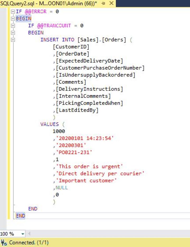Open the 100 % zoom dropdown
190x247 pixels.
[x=23, y=234]
